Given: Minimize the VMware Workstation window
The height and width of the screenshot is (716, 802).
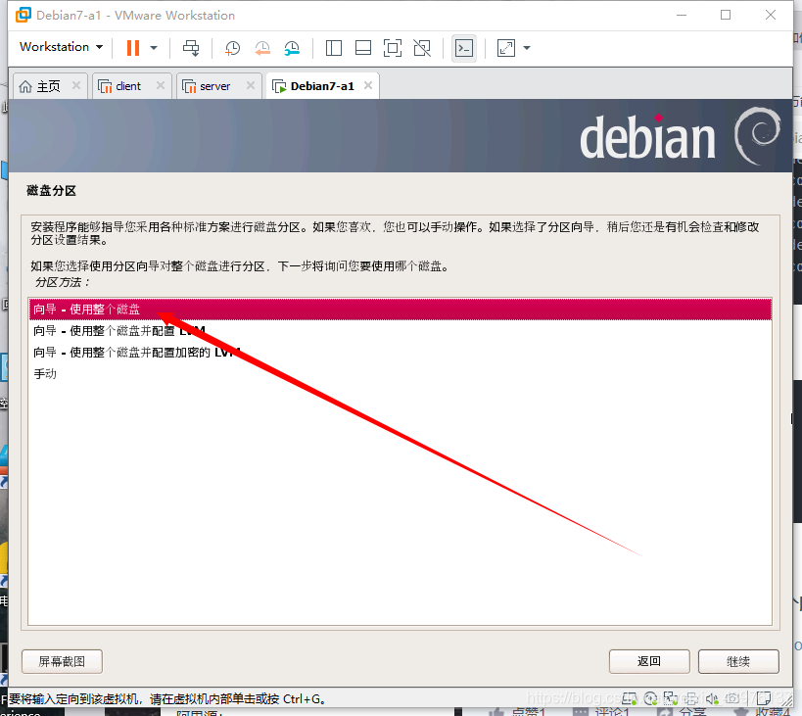Looking at the screenshot, I should 682,15.
